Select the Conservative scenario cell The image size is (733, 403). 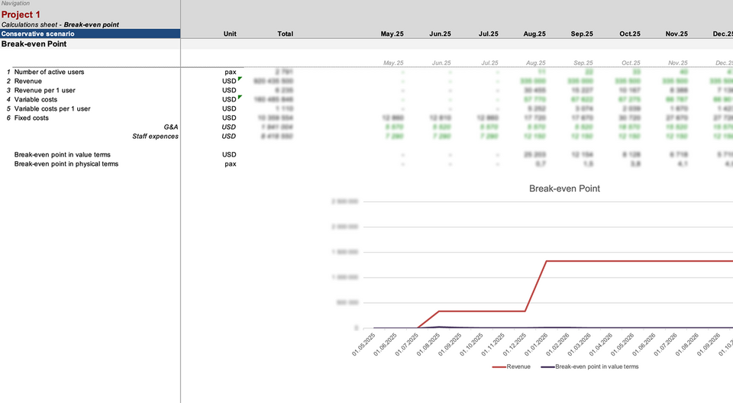[x=38, y=34]
